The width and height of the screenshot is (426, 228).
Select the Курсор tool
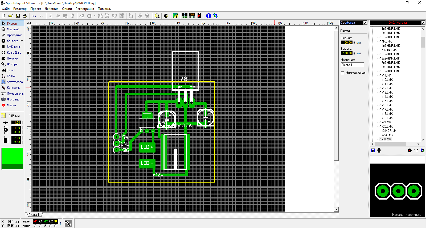[x=12, y=24]
